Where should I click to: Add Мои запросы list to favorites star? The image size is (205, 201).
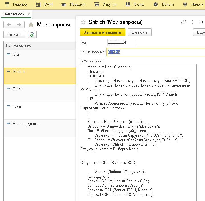pos(31,25)
